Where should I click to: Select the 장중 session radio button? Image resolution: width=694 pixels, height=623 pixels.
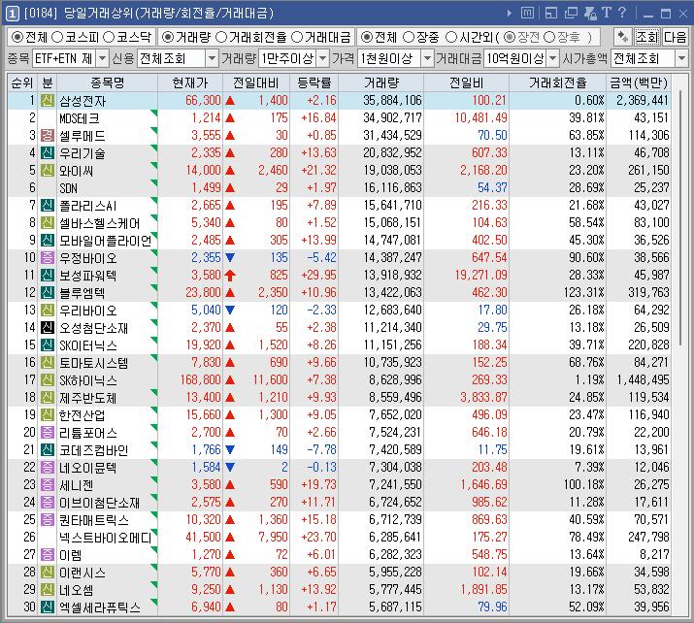coord(409,37)
